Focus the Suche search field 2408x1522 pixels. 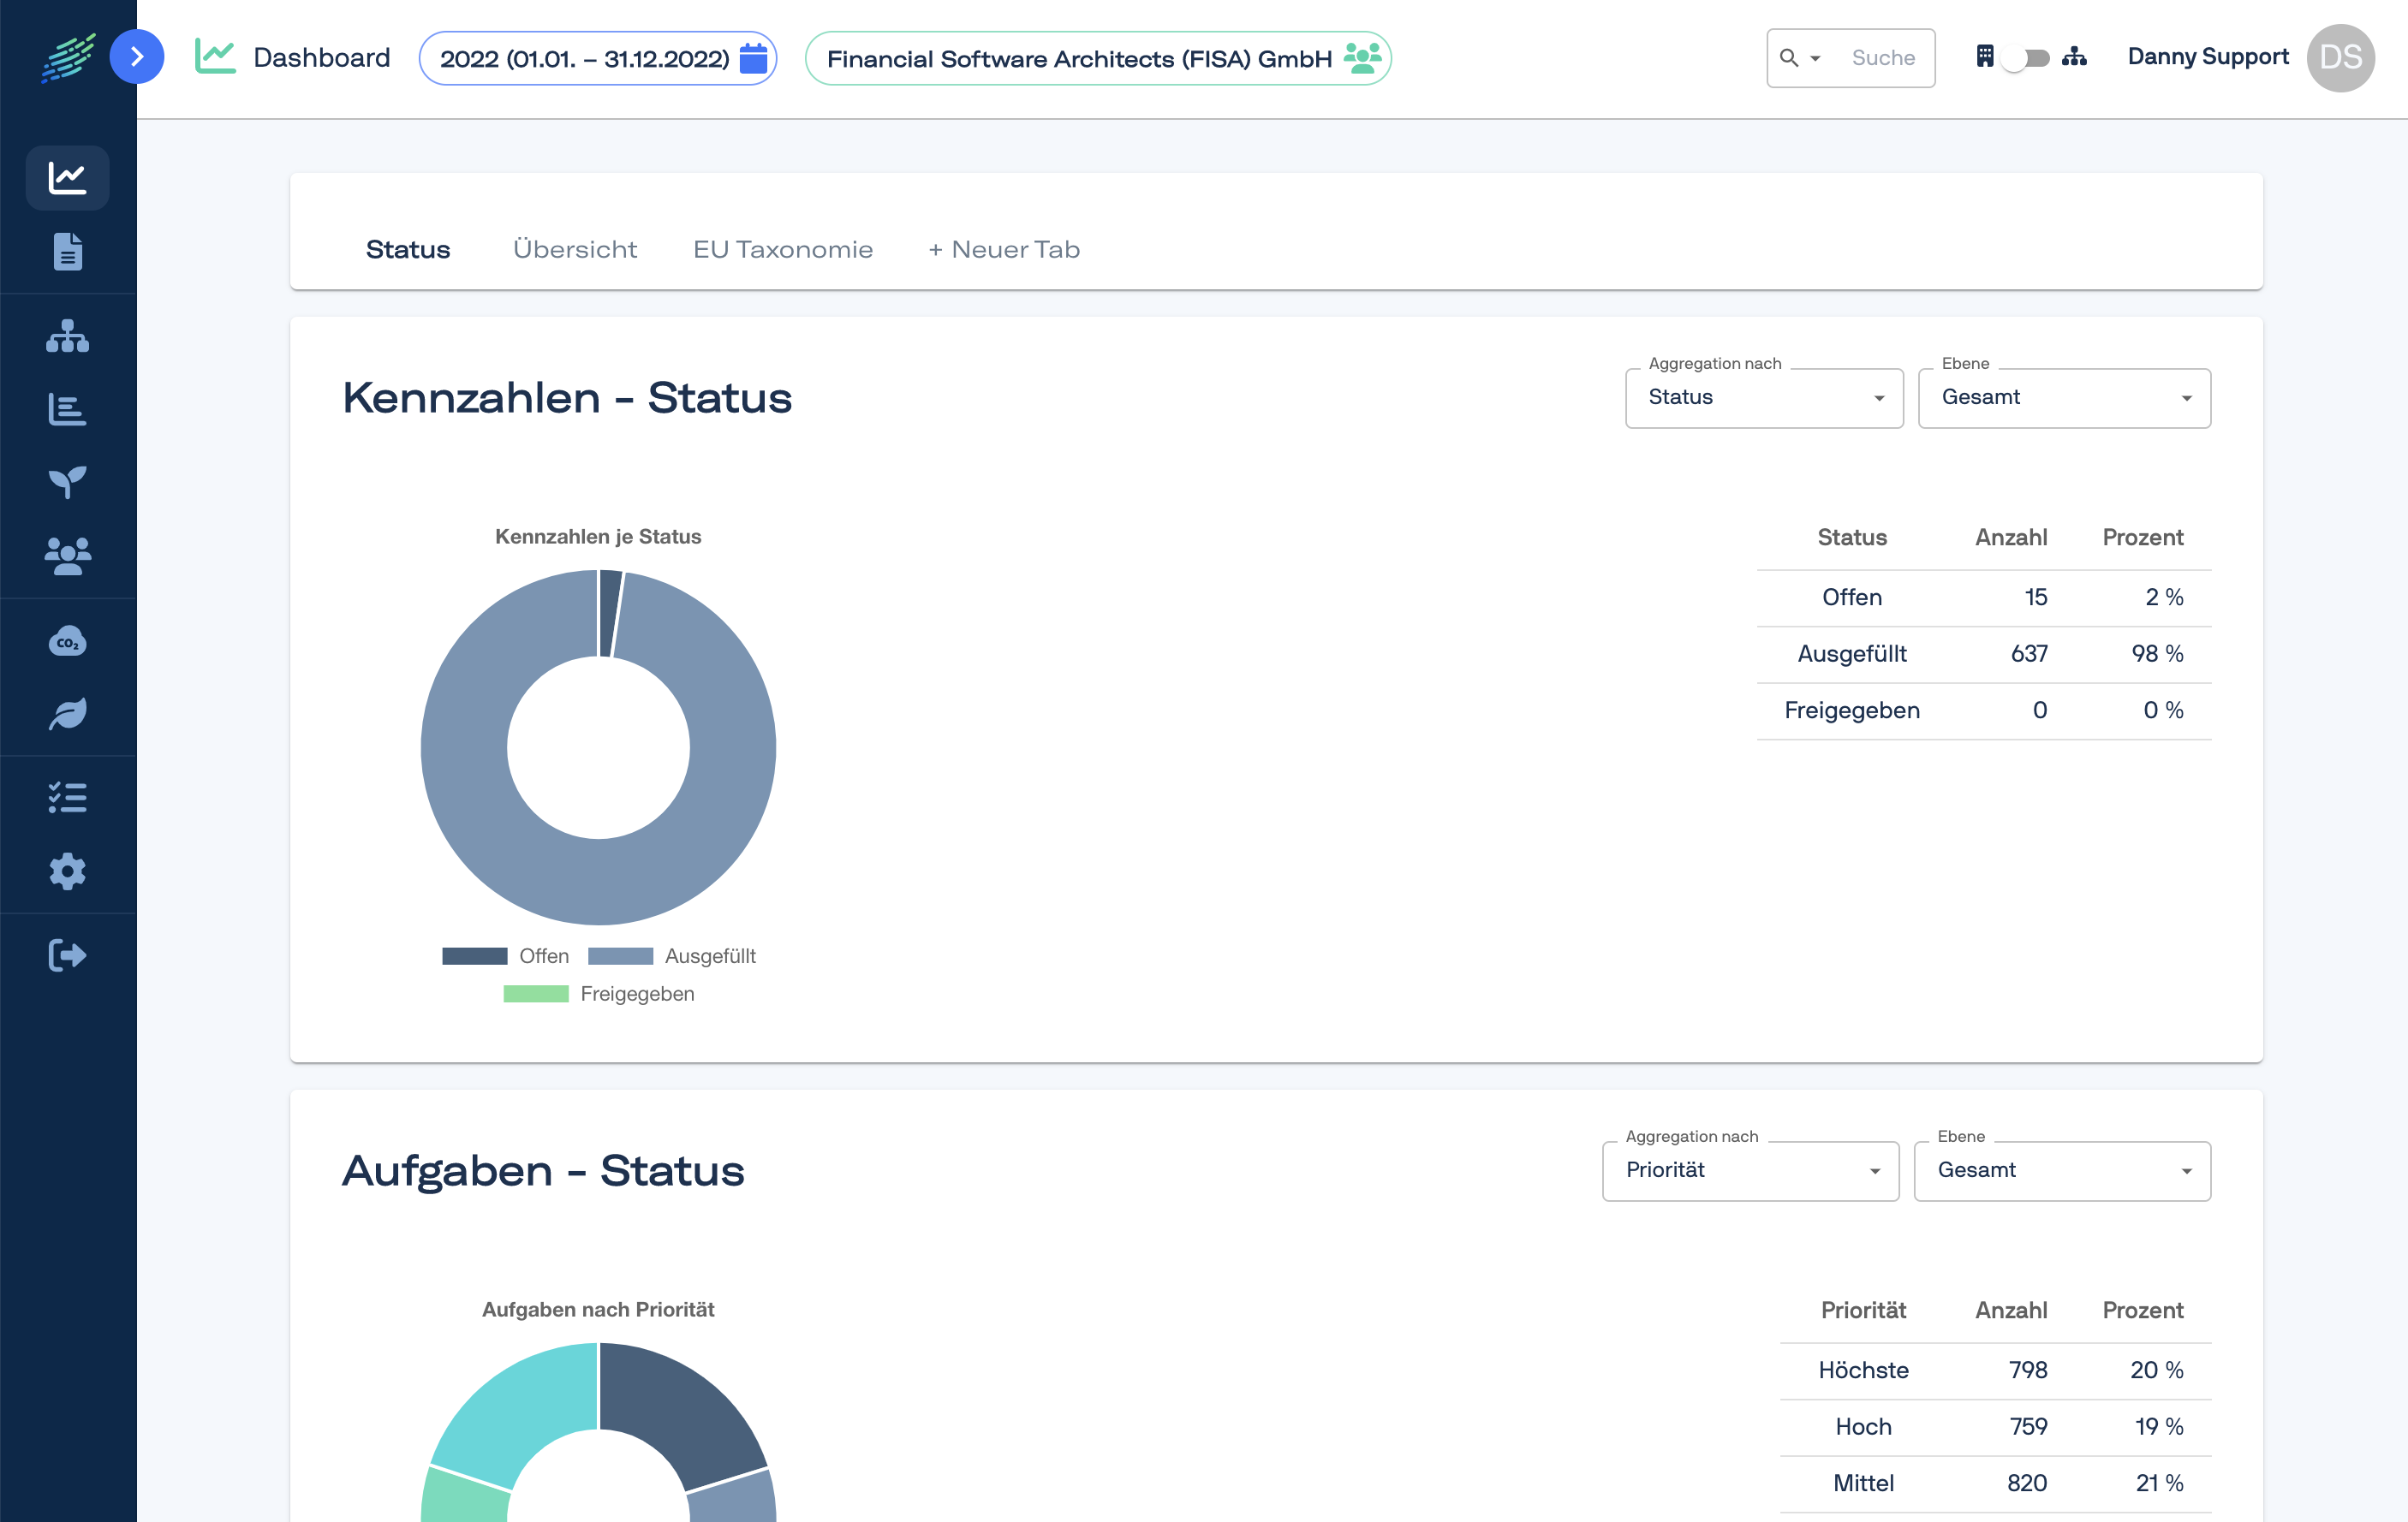click(1884, 58)
